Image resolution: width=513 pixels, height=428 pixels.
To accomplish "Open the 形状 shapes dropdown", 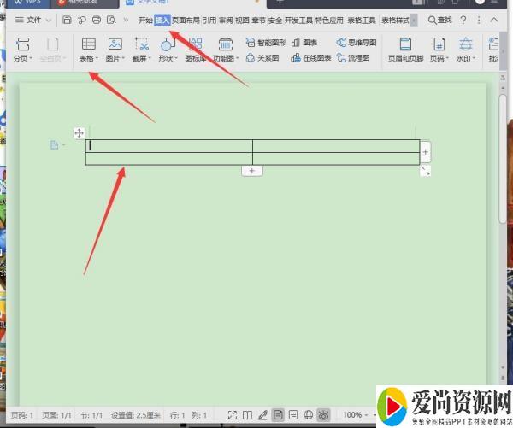I will tap(168, 50).
